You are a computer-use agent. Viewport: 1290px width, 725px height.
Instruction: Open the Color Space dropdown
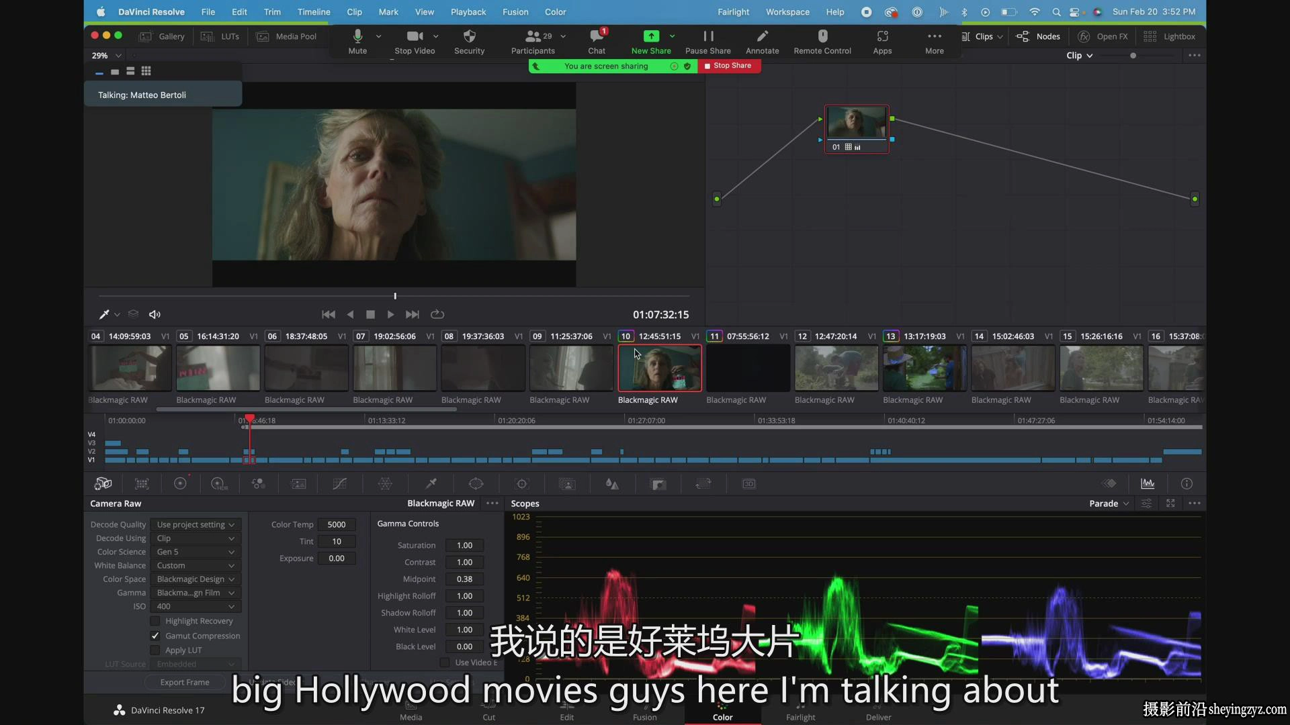[196, 579]
